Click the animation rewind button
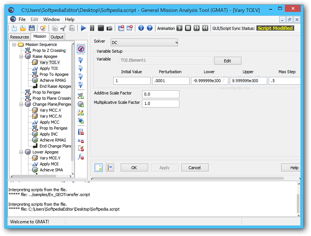This screenshot has height=236, width=311. point(205,28)
